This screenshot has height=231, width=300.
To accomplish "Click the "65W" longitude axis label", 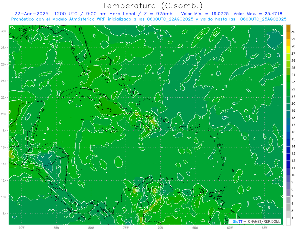I will pos(195,228).
